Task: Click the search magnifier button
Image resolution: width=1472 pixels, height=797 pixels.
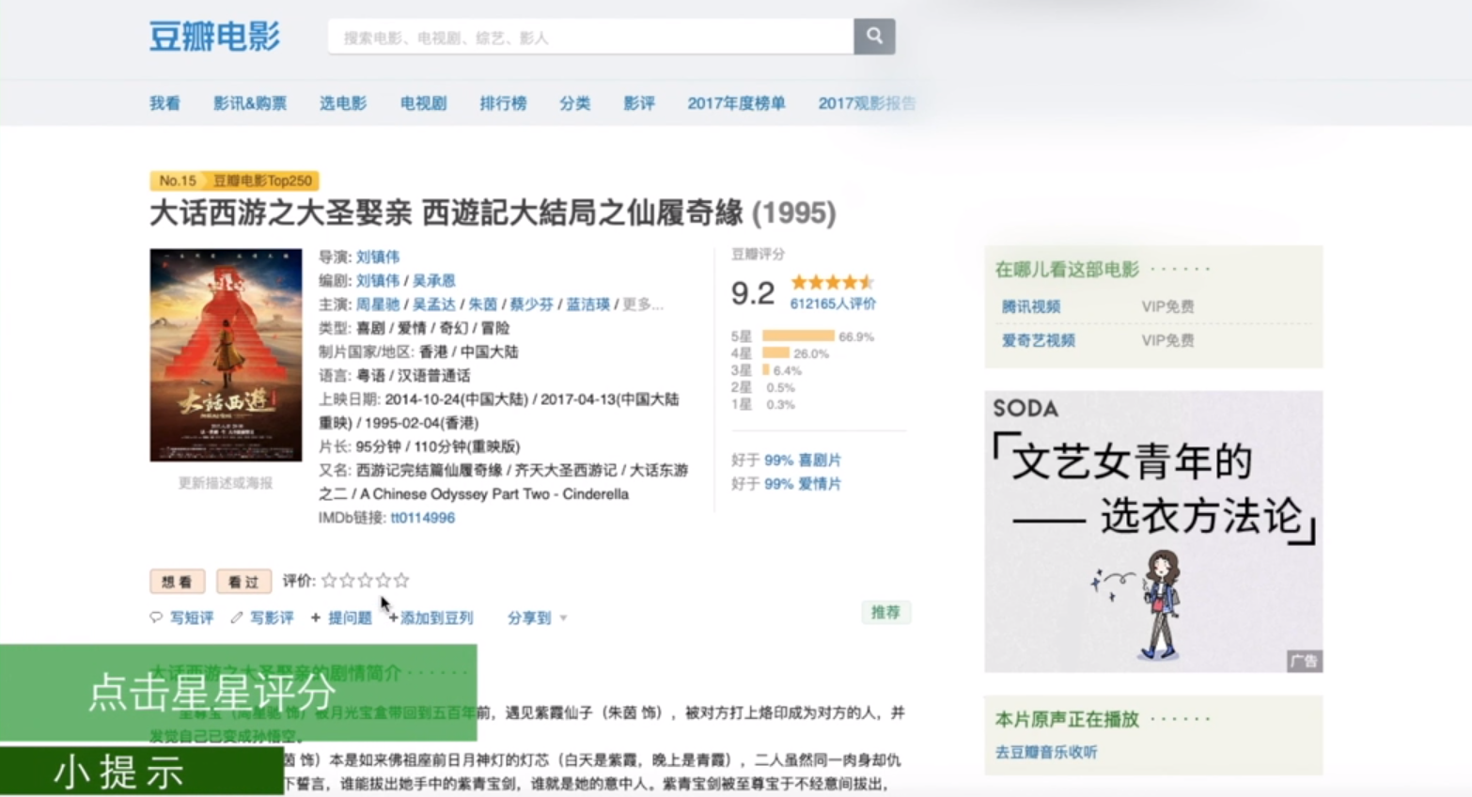Action: coord(874,37)
